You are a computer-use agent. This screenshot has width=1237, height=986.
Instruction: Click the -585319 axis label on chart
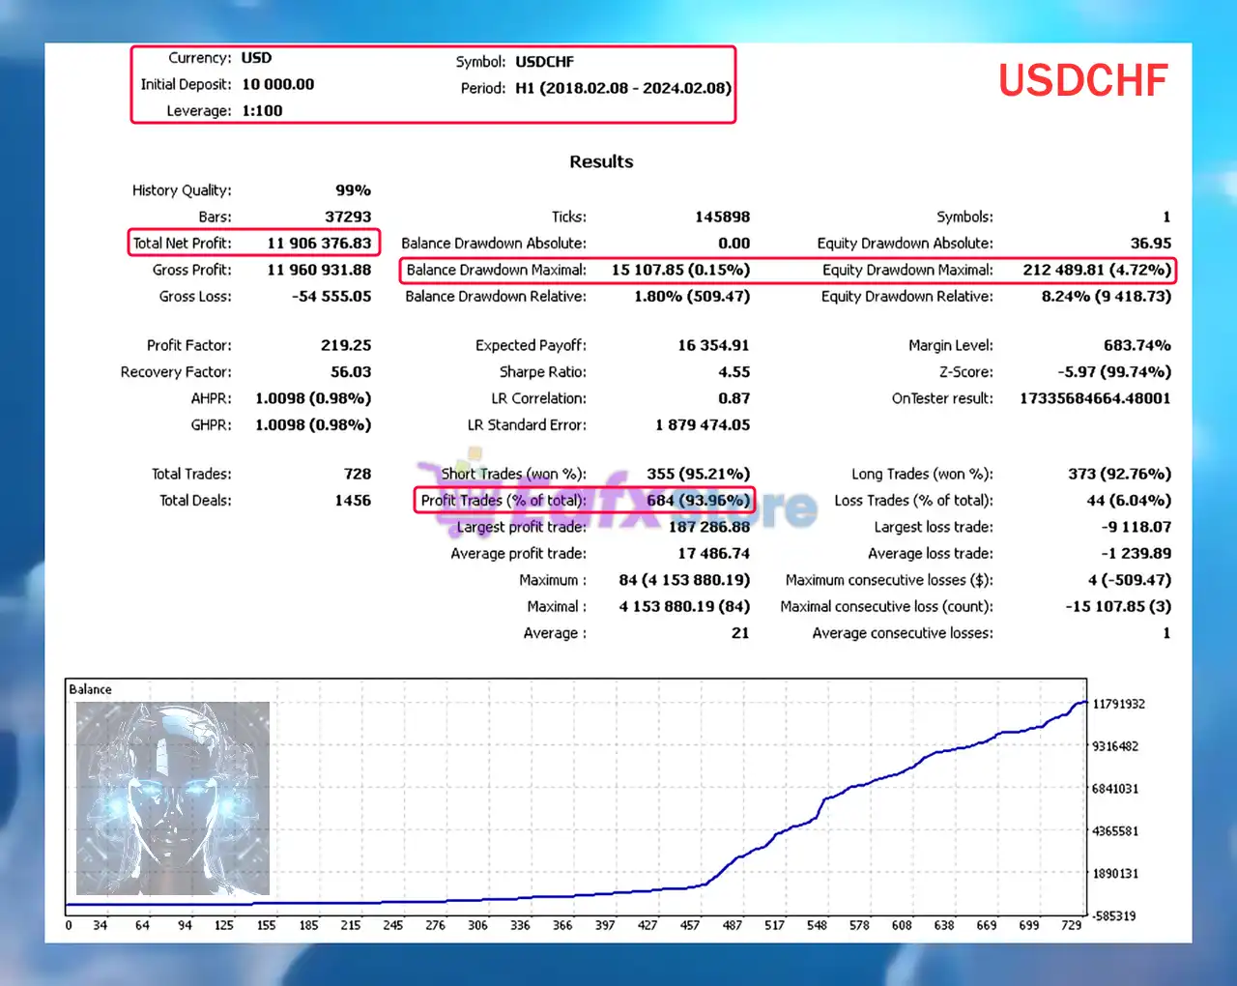[x=1114, y=915]
